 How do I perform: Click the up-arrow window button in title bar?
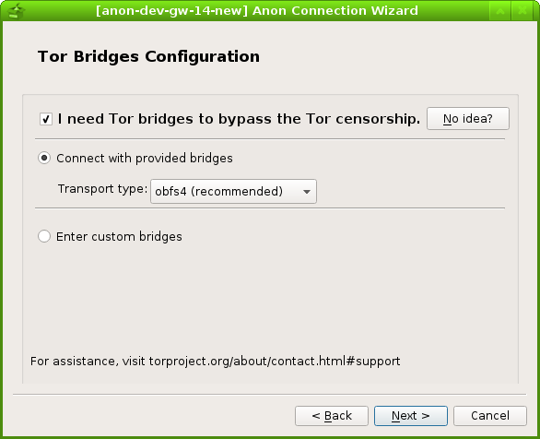tap(500, 11)
